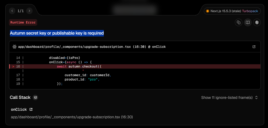Image resolution: width=268 pixels, height=128 pixels.
Task: Expand the ignore-listed frames chevron
Action: (x=256, y=97)
